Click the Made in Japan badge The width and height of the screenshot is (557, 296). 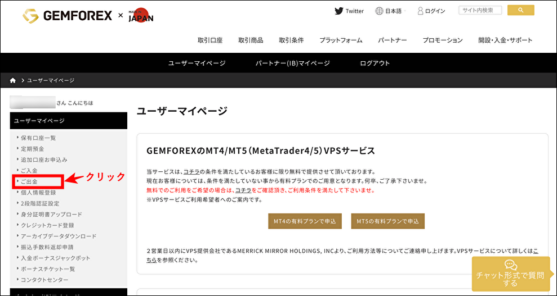point(141,15)
